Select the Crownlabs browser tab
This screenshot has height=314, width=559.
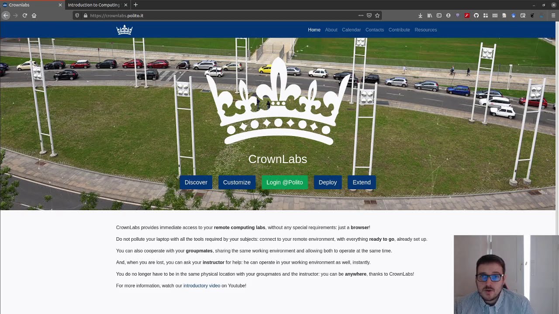coord(32,5)
